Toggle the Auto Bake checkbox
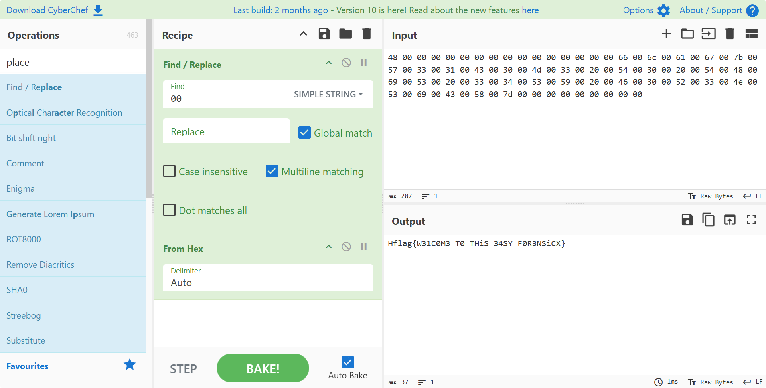Screen dimensions: 766x388 [x=347, y=362]
